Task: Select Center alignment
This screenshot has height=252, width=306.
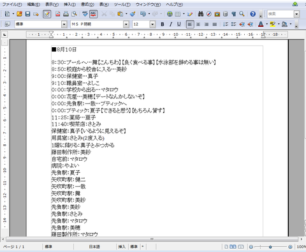Action: click(x=198, y=24)
